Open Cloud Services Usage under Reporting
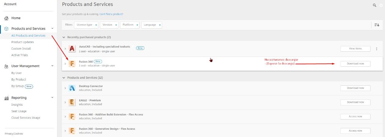Image resolution: width=385 pixels, height=137 pixels. click(x=26, y=118)
